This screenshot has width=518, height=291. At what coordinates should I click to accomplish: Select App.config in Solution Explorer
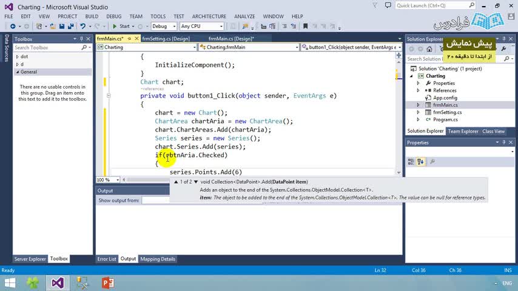point(445,98)
